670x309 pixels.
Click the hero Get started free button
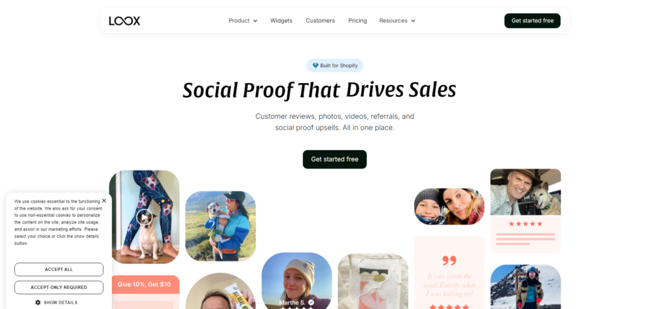pos(334,159)
